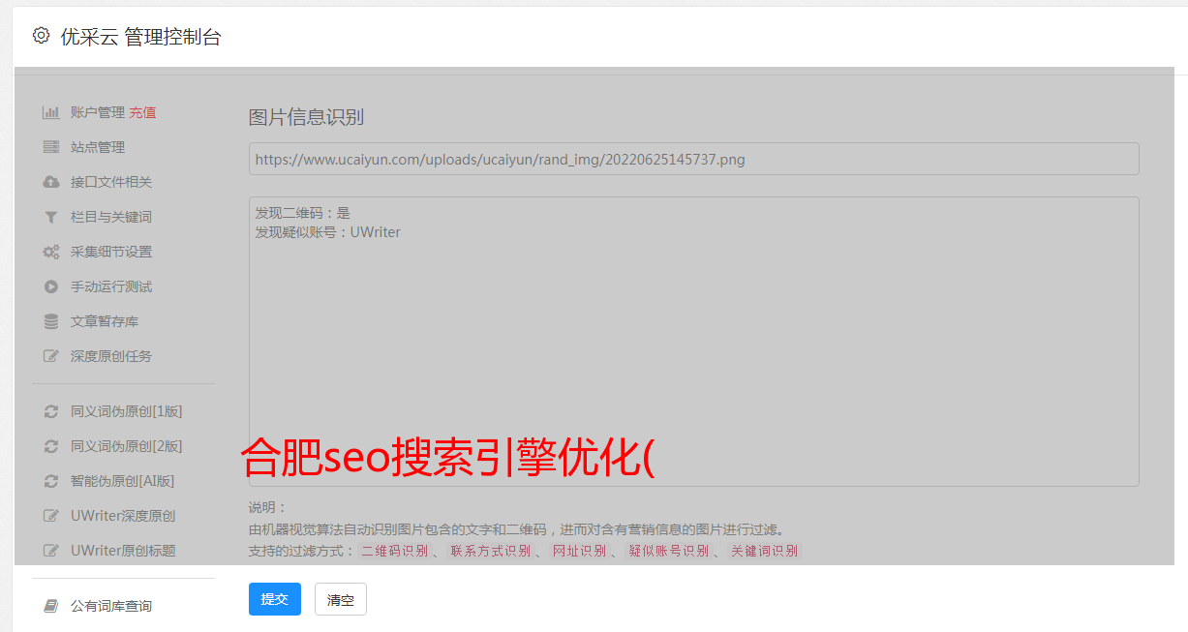
Task: Select 同义词伪原创[2版] menu item
Action: coord(127,446)
